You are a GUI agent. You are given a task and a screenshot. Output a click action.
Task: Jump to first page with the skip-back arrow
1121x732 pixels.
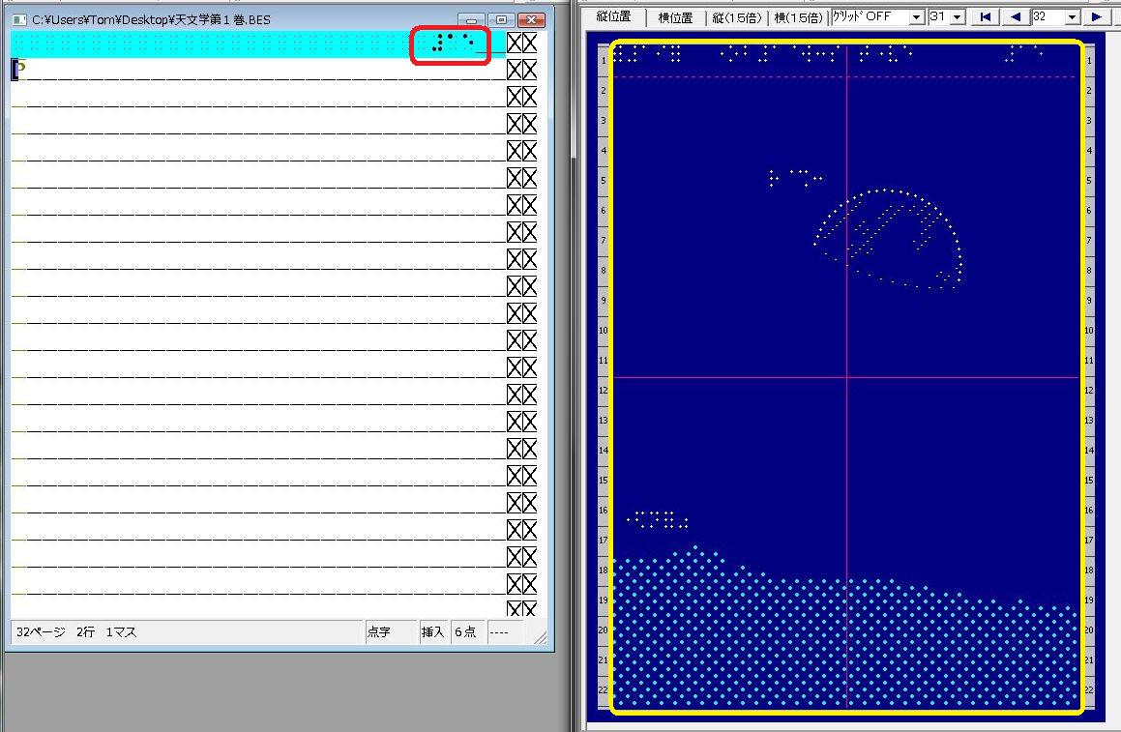pos(985,17)
